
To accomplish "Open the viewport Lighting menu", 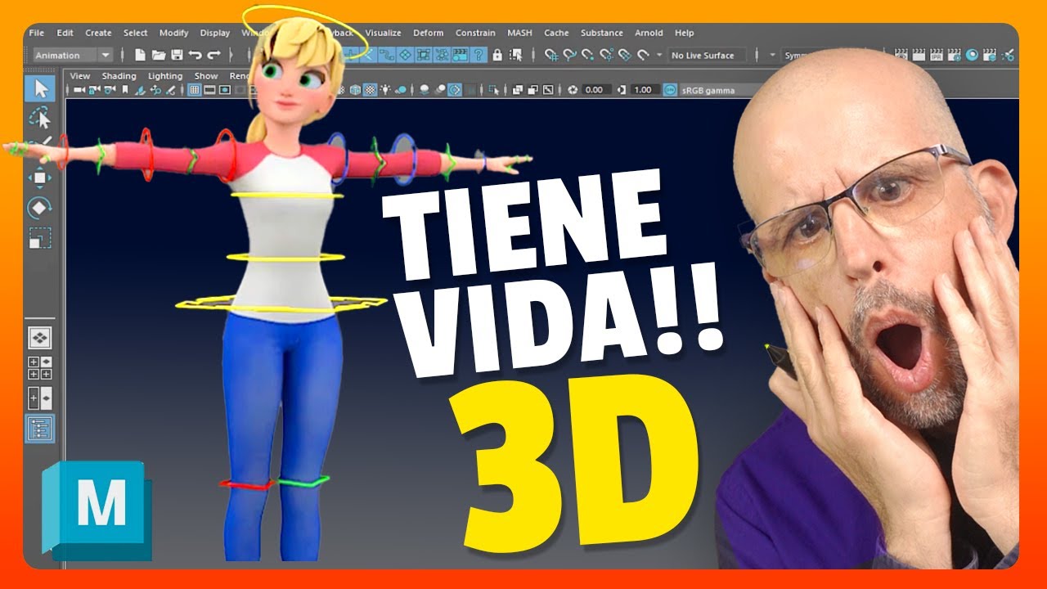I will [x=165, y=76].
